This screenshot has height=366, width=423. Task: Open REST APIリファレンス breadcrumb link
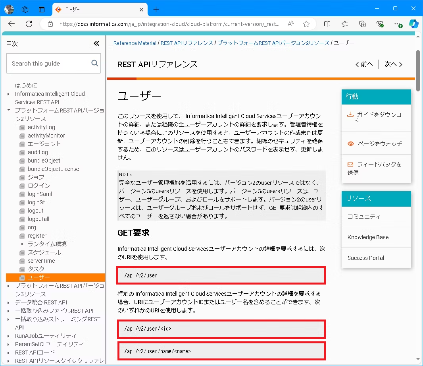[x=187, y=43]
